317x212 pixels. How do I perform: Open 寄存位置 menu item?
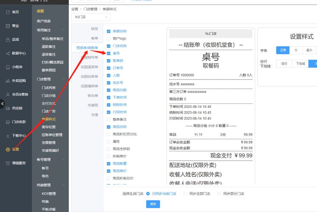pos(49,127)
